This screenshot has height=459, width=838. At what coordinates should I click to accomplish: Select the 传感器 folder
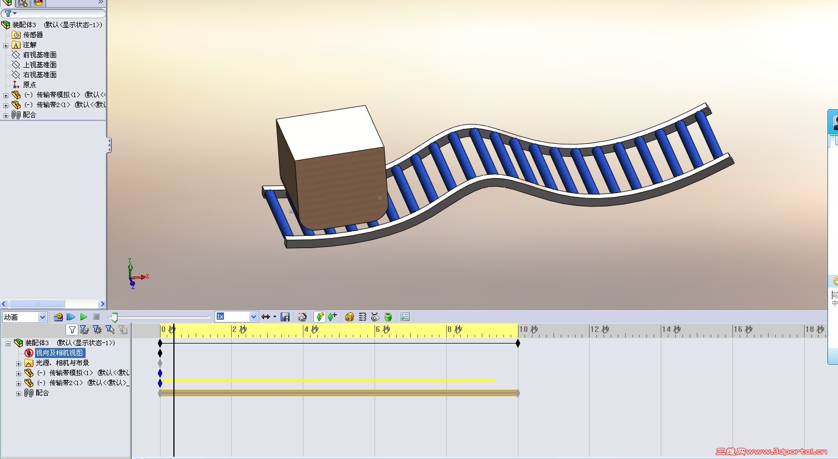pos(28,35)
